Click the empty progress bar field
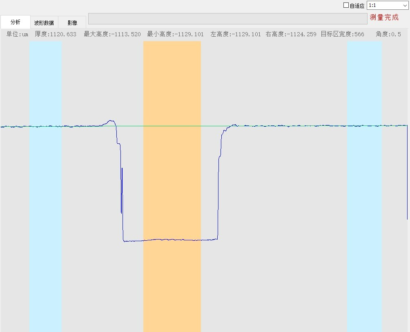 click(x=227, y=19)
